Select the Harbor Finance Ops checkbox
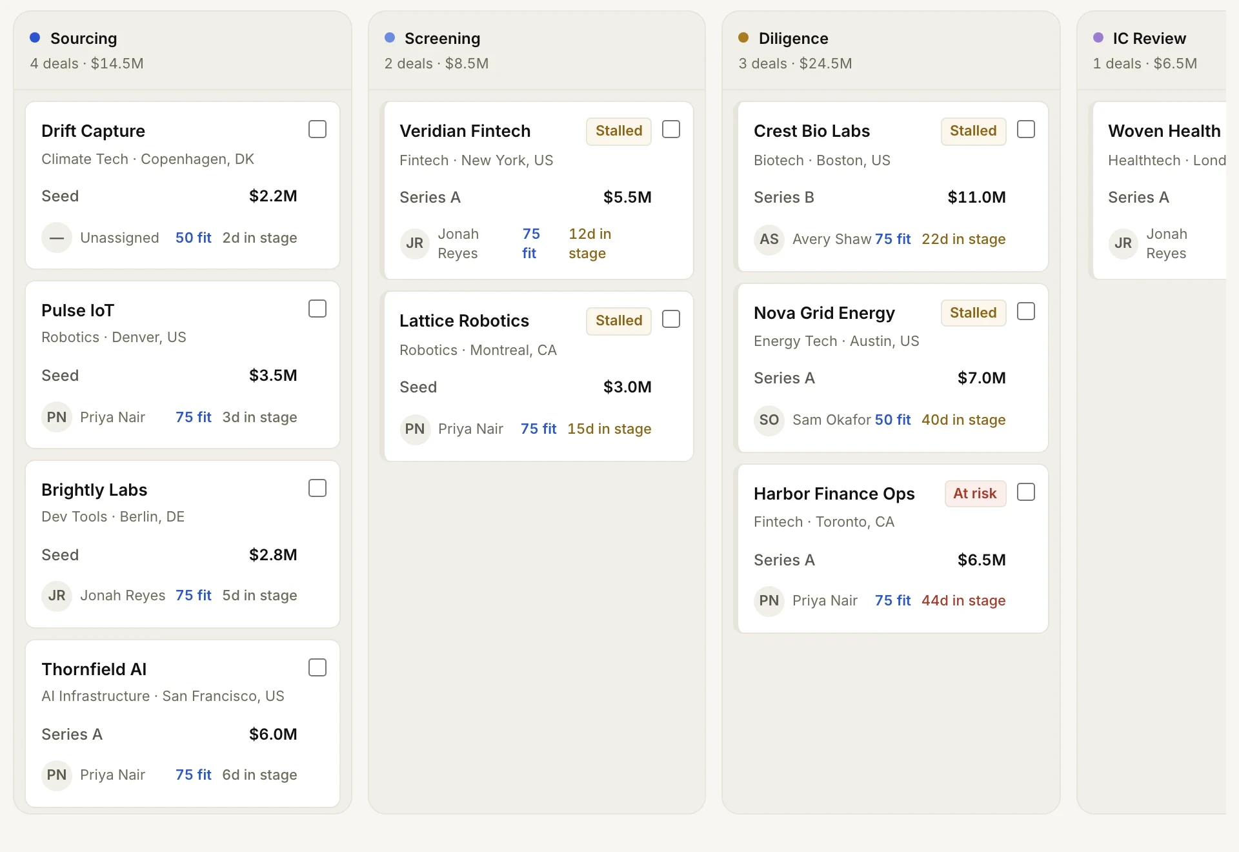Viewport: 1239px width, 852px height. coord(1026,492)
